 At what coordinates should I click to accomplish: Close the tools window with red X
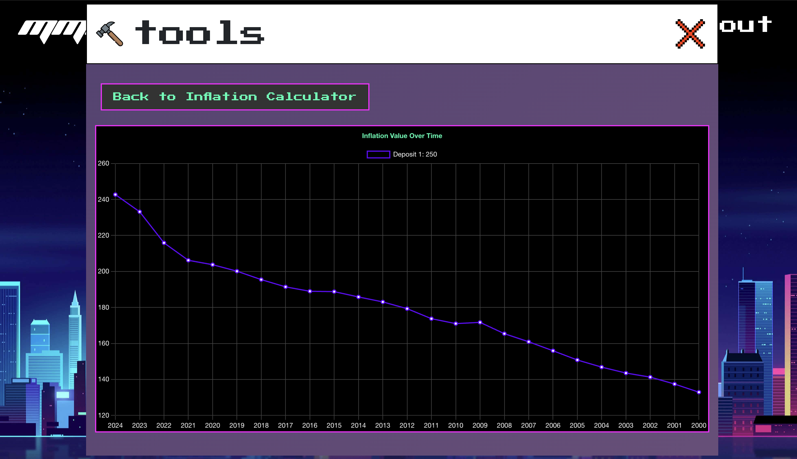[x=690, y=34]
